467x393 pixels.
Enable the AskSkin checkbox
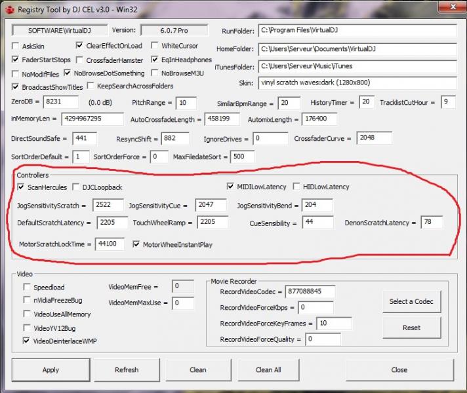(x=15, y=46)
